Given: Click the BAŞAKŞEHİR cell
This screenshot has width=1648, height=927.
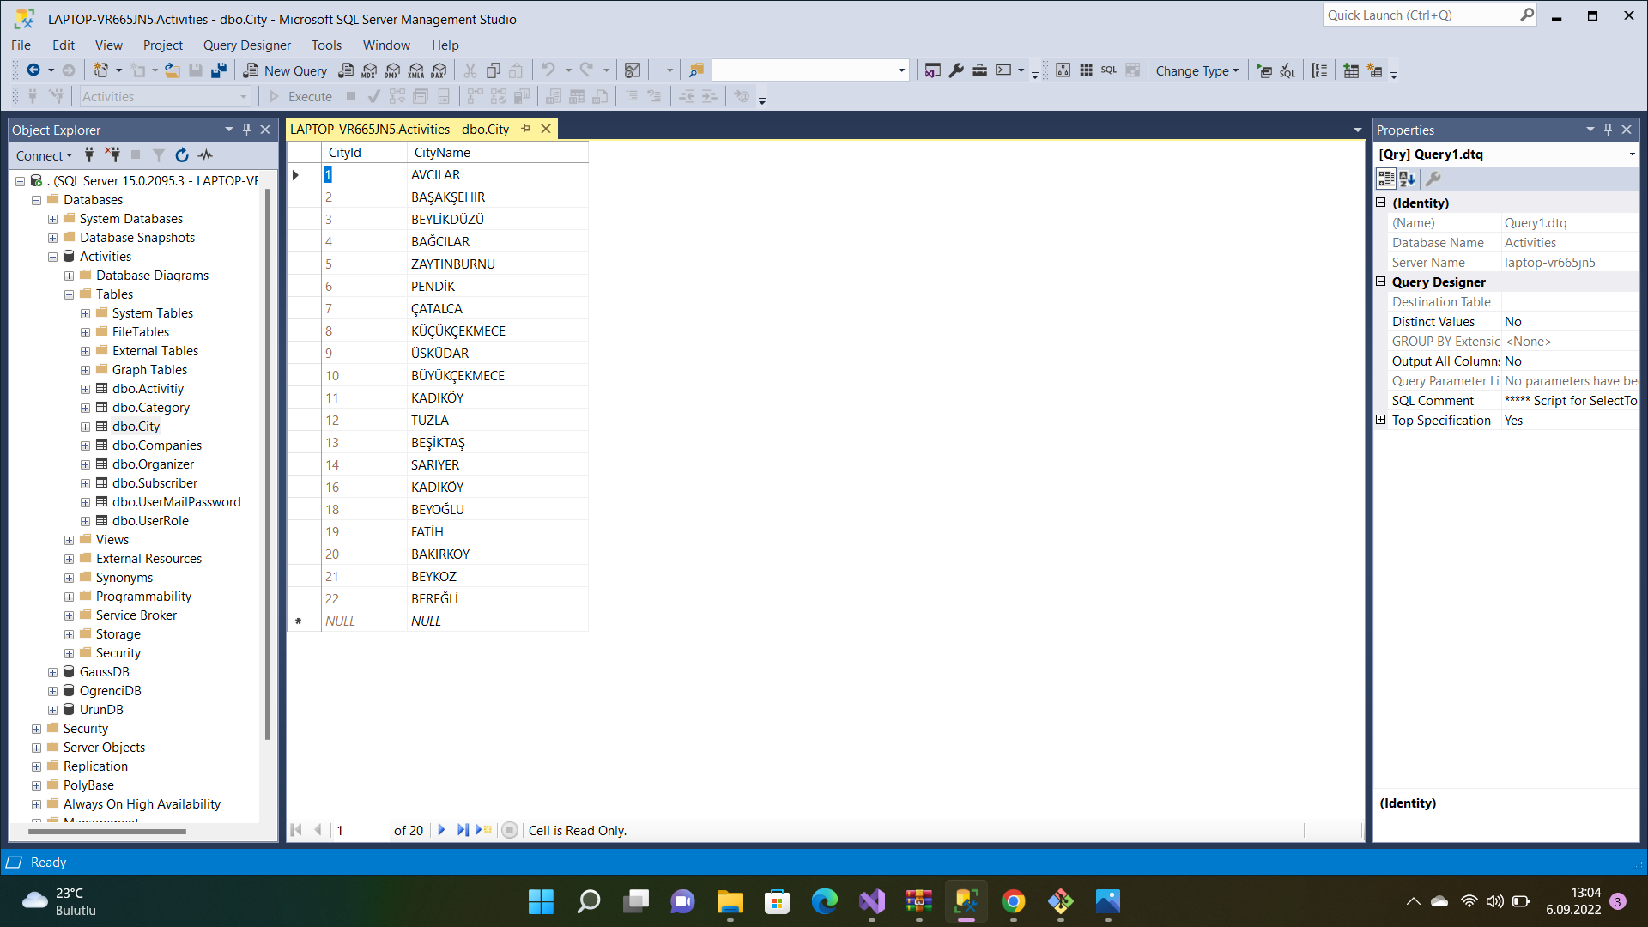Looking at the screenshot, I should (497, 197).
